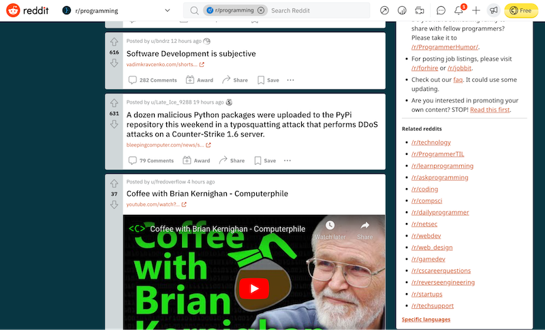The width and height of the screenshot is (545, 330).
Task: Click the Free coins button
Action: [x=521, y=11]
